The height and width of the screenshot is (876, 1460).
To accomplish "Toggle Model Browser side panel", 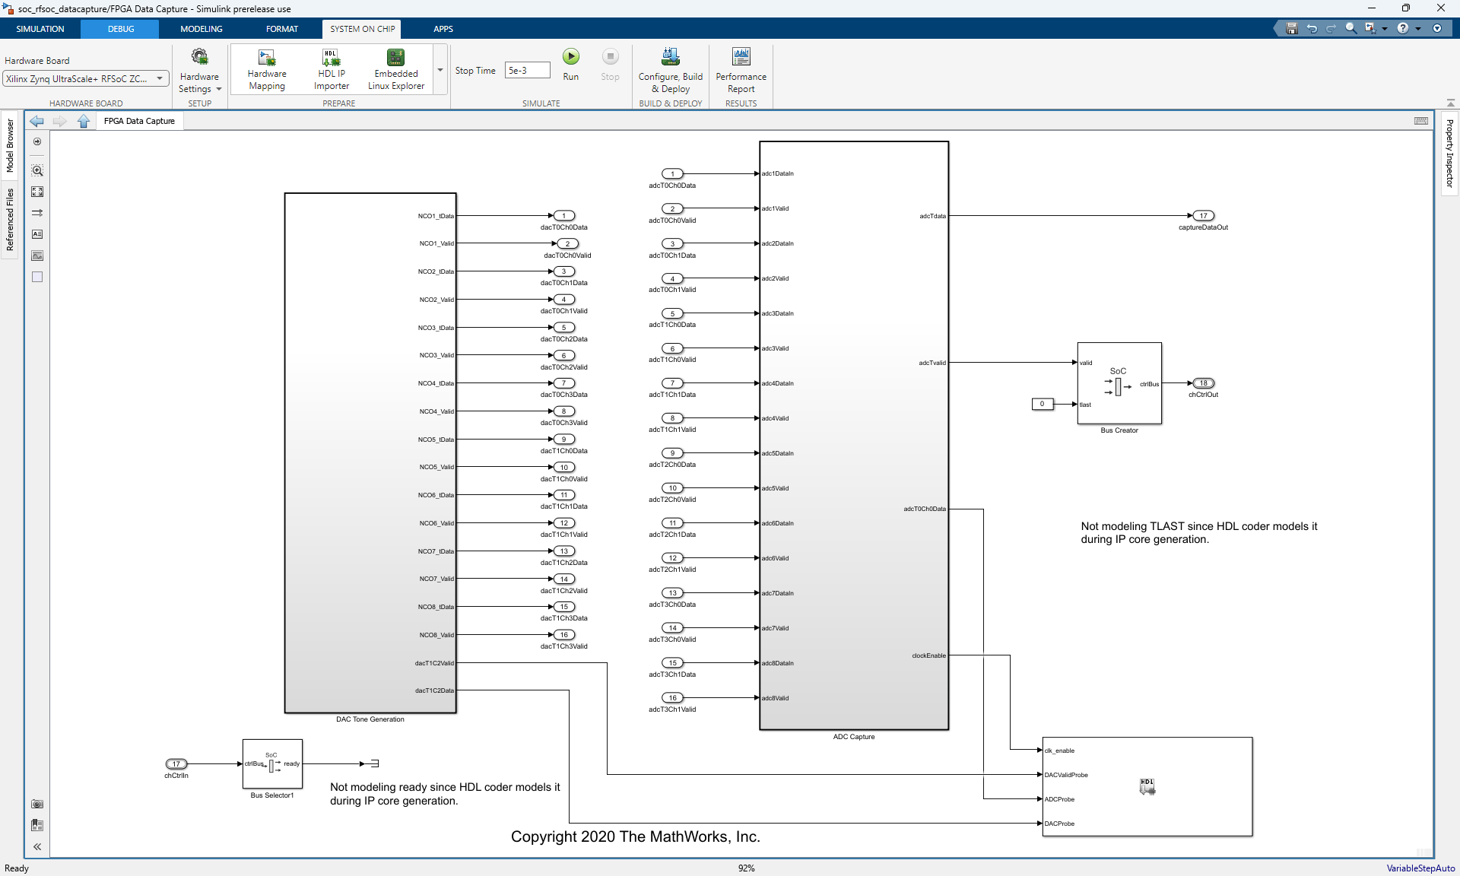I will [10, 145].
